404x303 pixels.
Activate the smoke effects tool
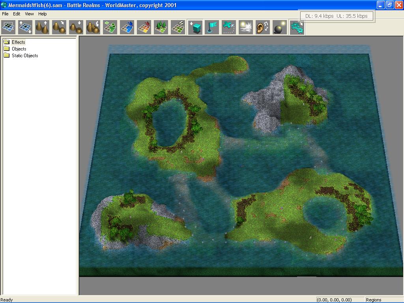click(x=246, y=27)
